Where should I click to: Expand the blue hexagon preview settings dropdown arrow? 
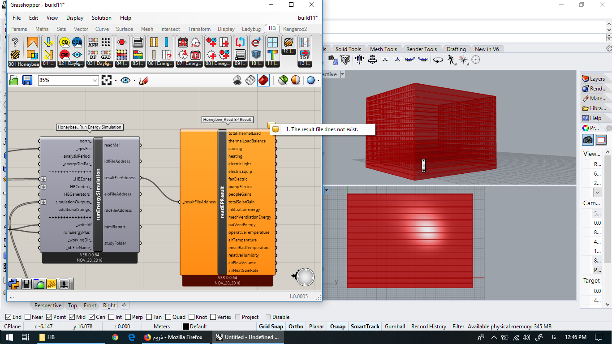(318, 81)
